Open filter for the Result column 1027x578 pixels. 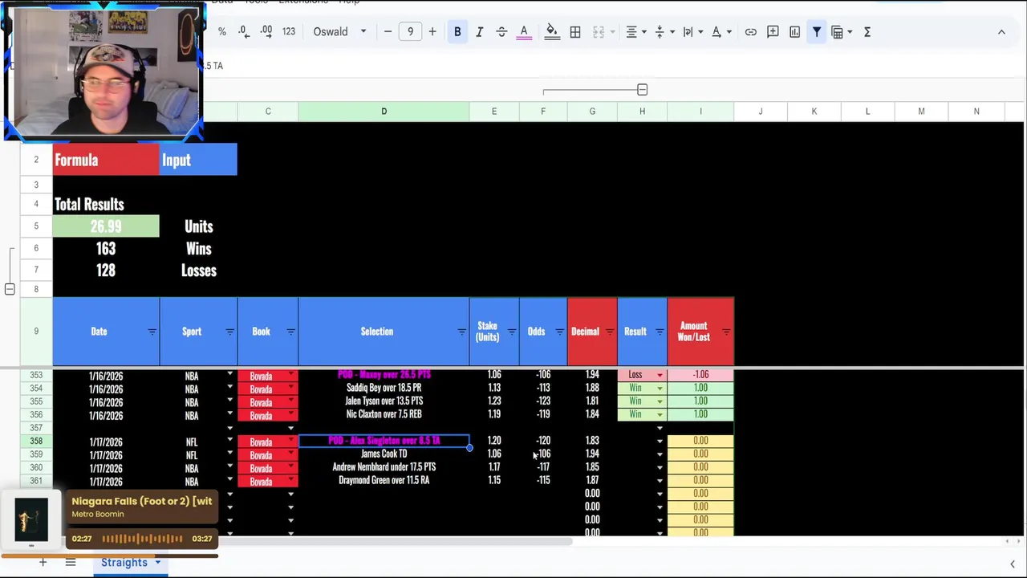coord(660,332)
